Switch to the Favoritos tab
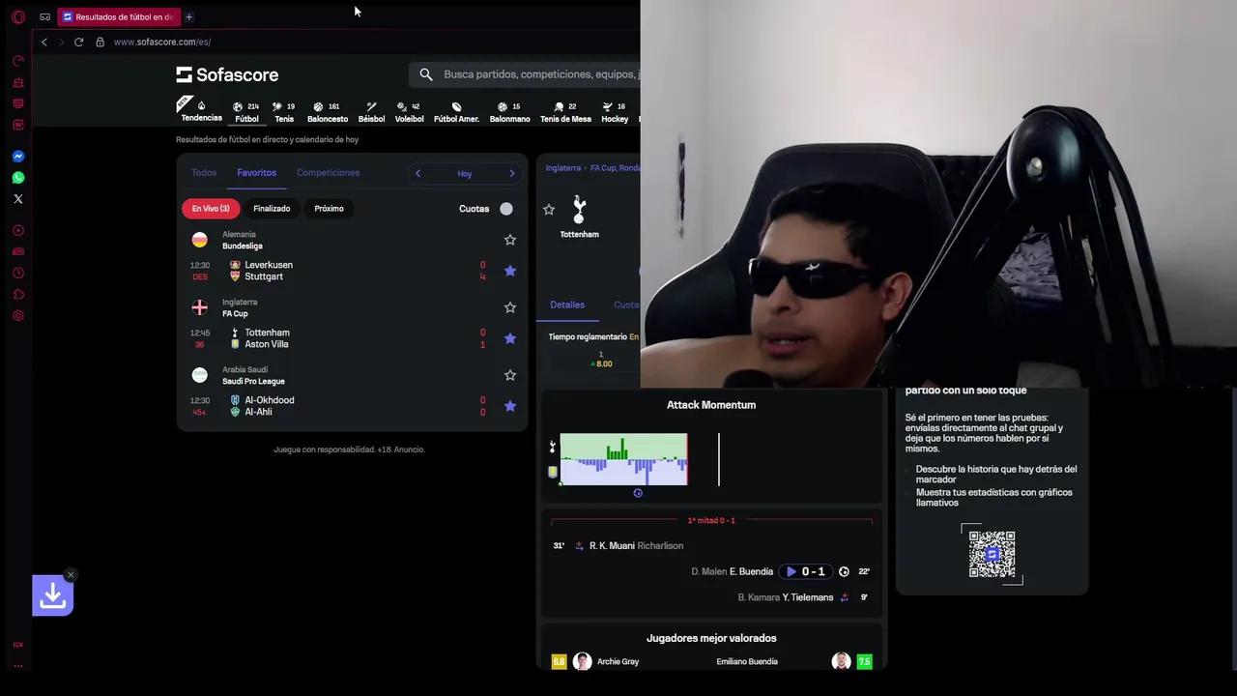1237x696 pixels. pyautogui.click(x=256, y=173)
